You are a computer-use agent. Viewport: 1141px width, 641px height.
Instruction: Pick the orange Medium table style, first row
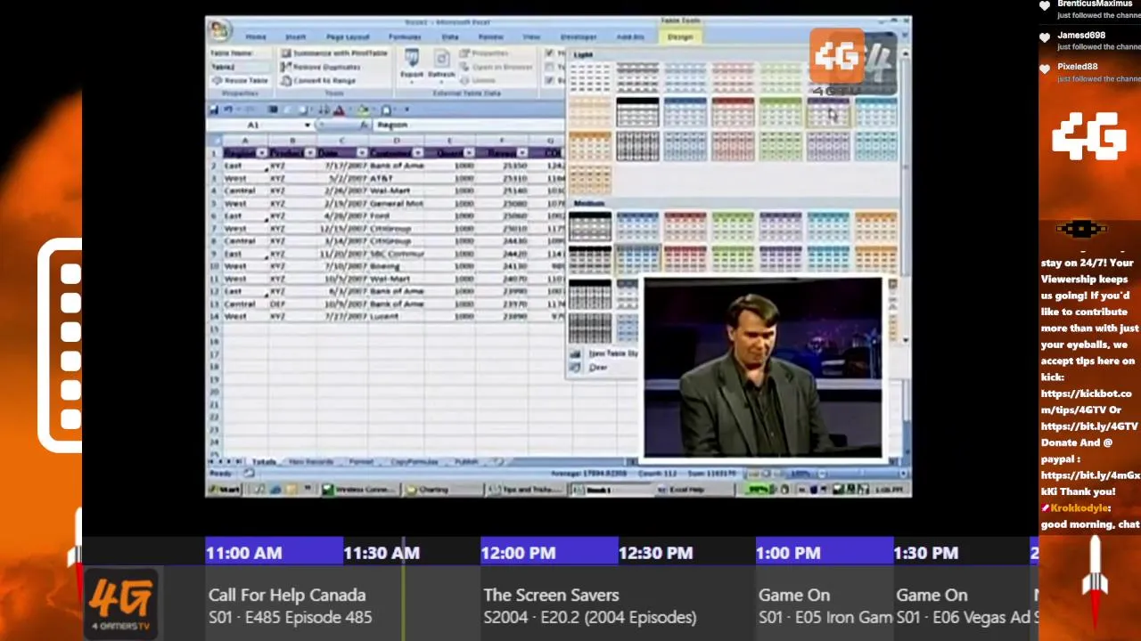pyautogui.click(x=876, y=226)
